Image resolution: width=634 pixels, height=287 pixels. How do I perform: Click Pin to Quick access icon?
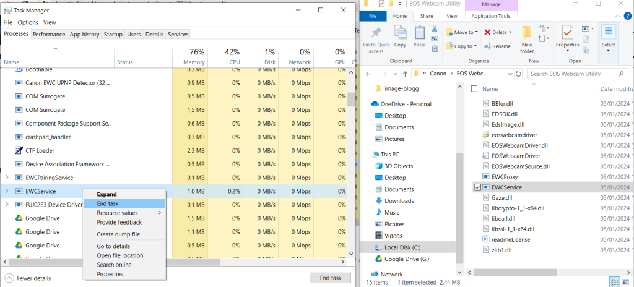pos(376,33)
